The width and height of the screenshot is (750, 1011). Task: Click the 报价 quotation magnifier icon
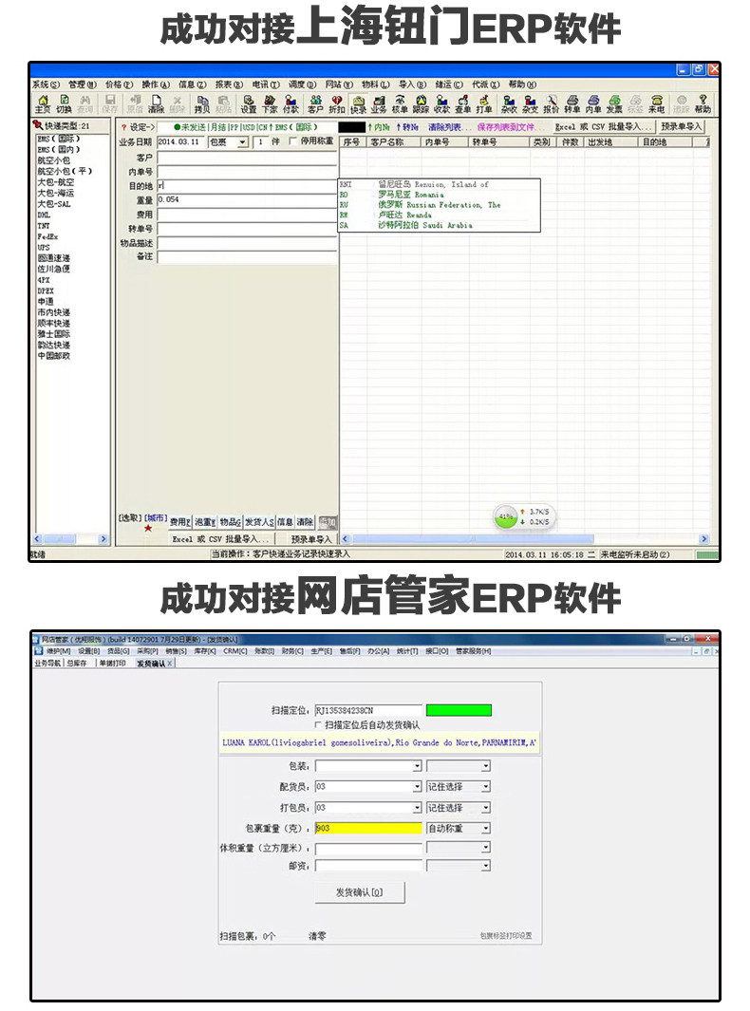[x=552, y=103]
